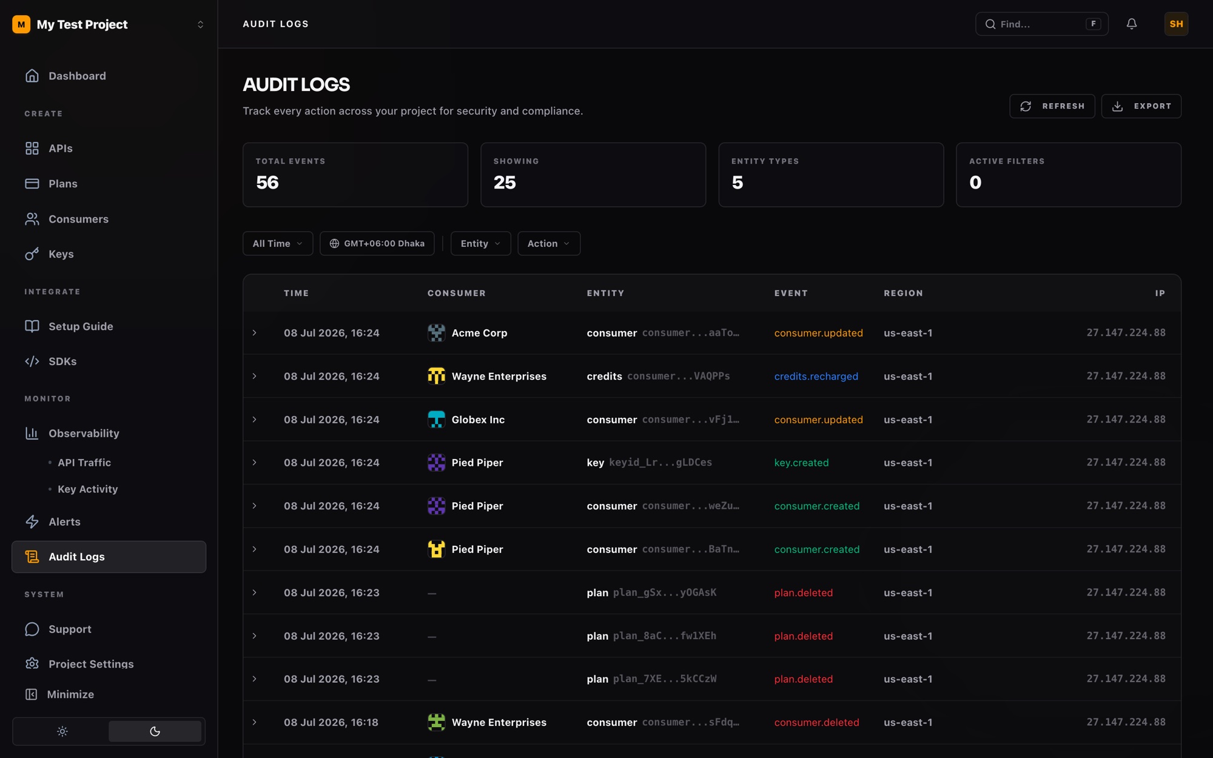Click the Consumers people icon

tap(32, 219)
